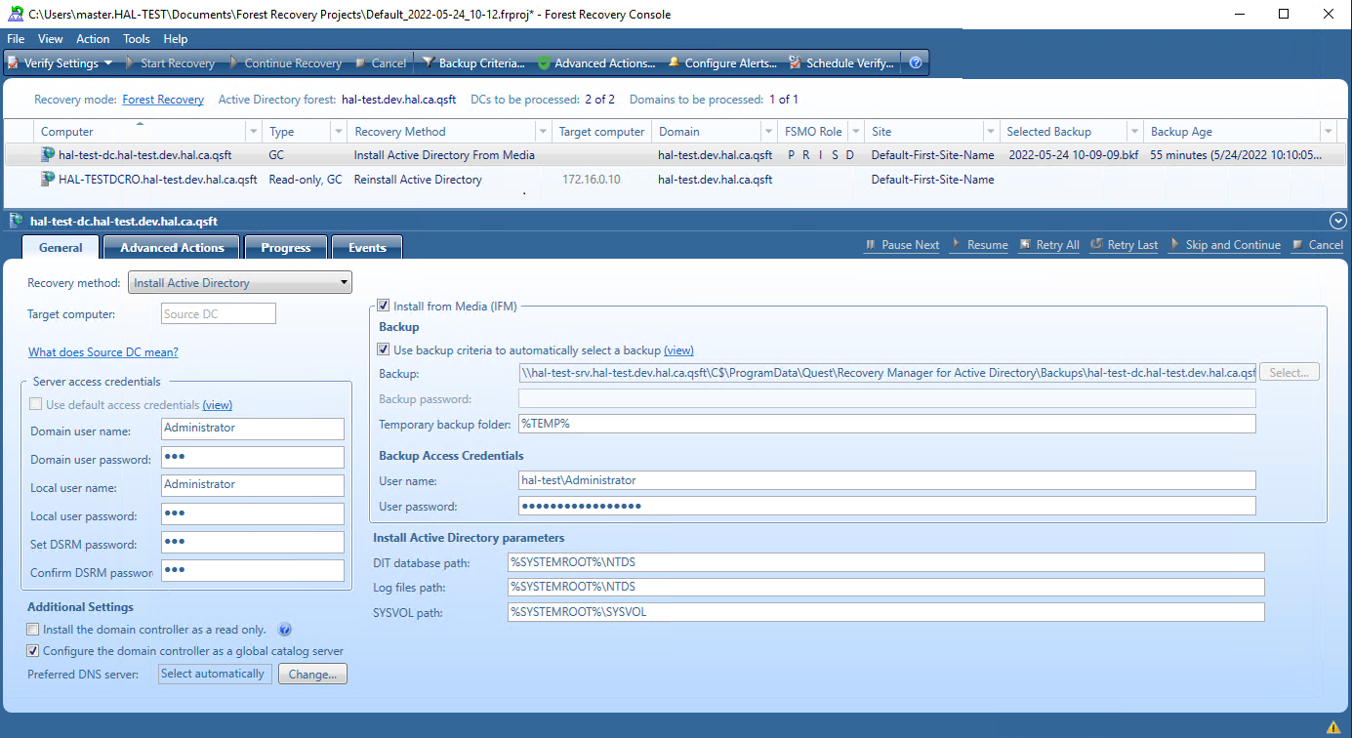
Task: Click the Temporary backup folder field
Action: click(x=886, y=424)
